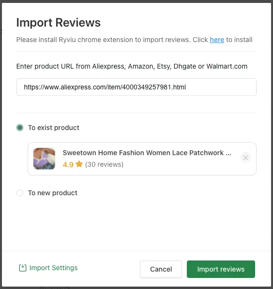Click the orange star rating icon
Image resolution: width=273 pixels, height=289 pixels.
(79, 164)
